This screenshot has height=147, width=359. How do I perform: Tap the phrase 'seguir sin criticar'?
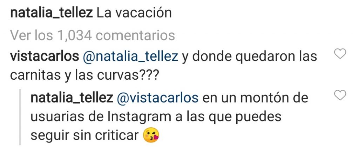click(85, 136)
